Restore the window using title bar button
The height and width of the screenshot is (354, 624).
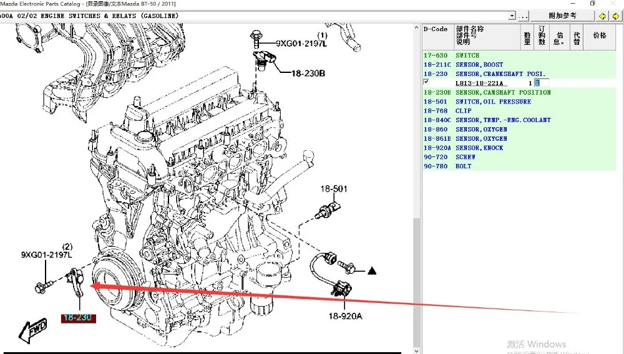pos(593,4)
